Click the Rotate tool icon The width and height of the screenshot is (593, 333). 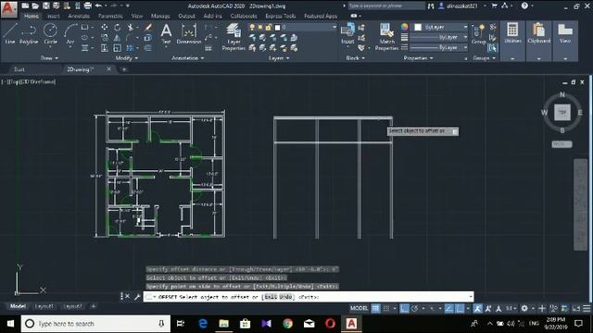[x=118, y=27]
